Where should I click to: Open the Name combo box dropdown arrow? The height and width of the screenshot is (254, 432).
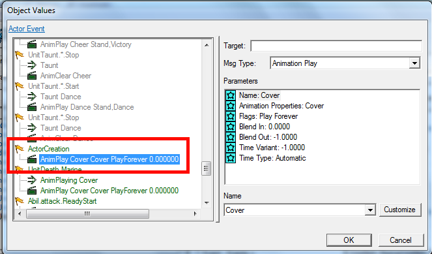coord(370,210)
